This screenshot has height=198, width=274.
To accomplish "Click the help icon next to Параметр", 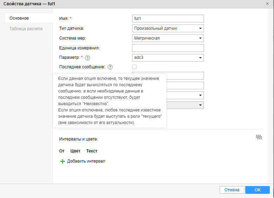I will [88, 58].
